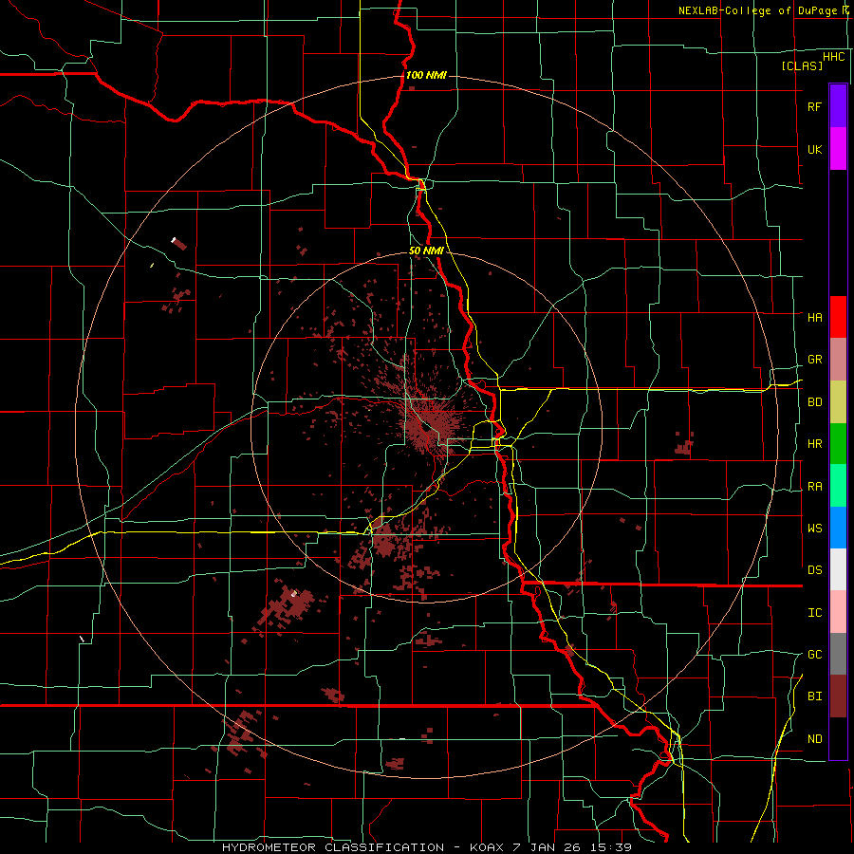Click the HR legend label
Screen dimensions: 854x854
tap(814, 444)
